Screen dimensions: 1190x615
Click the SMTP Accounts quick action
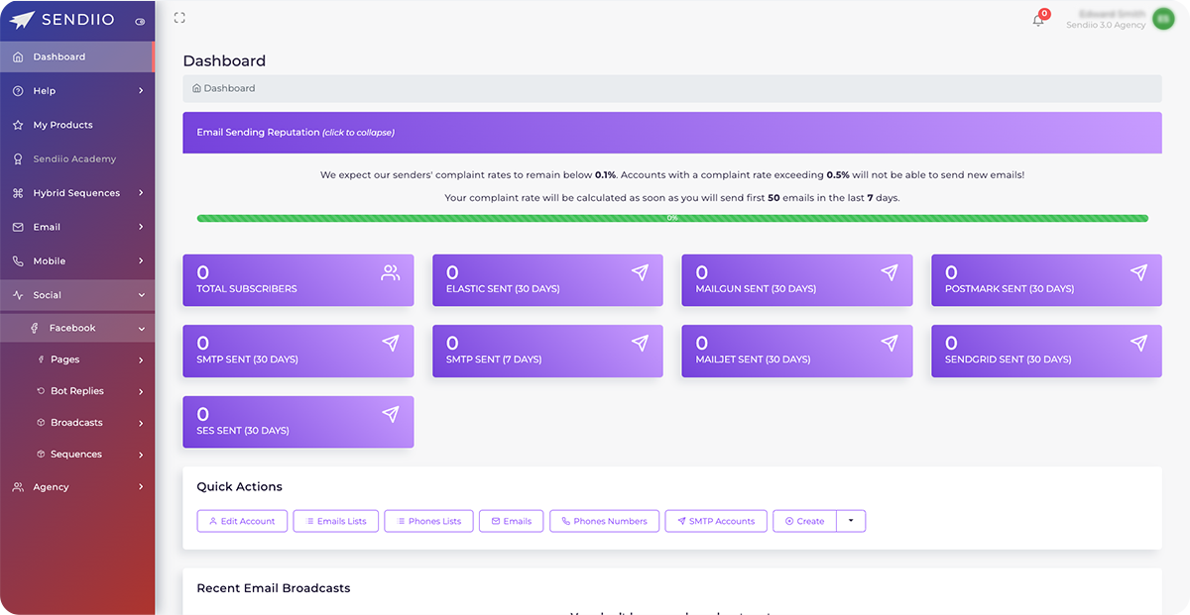(715, 520)
